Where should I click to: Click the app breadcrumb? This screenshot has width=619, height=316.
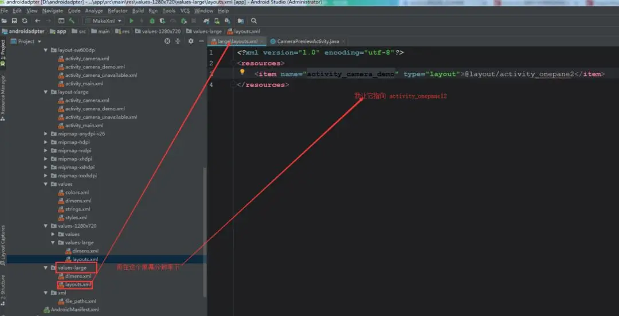(58, 31)
